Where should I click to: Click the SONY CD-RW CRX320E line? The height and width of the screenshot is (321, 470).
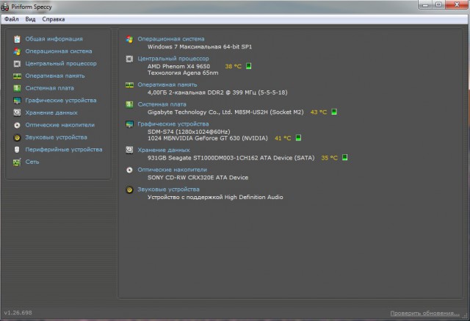click(198, 178)
